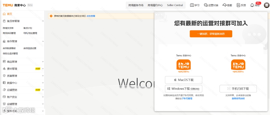
Task: Open 司机/地址管理 submenu item
Action: pos(30,33)
